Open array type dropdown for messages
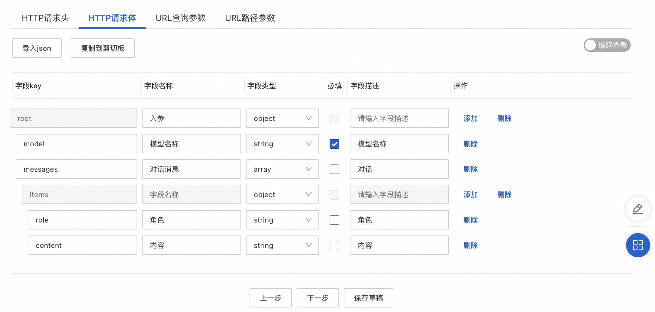 click(x=282, y=169)
